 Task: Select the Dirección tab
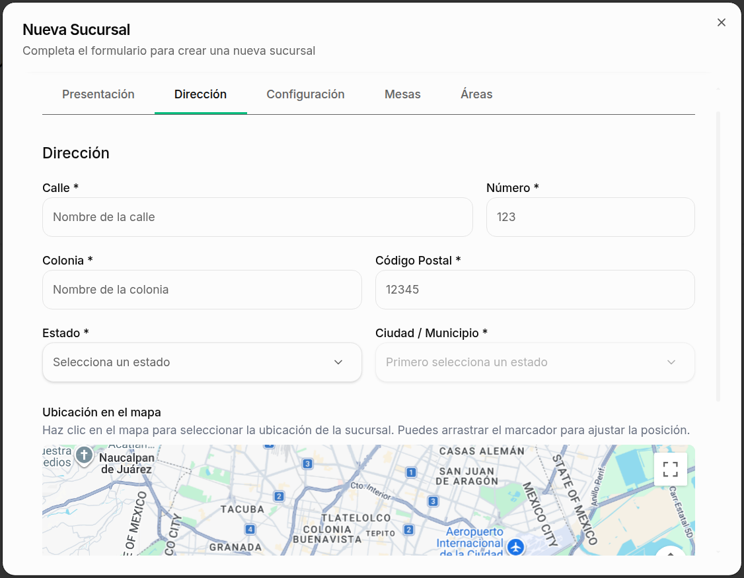(x=200, y=94)
